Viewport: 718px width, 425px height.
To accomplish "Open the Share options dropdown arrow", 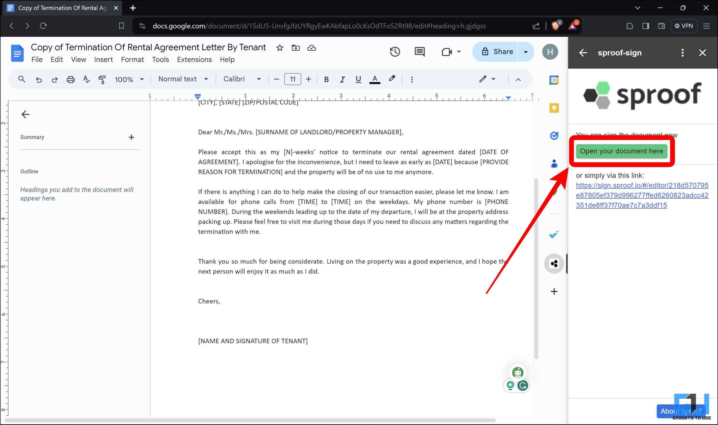I will [526, 52].
